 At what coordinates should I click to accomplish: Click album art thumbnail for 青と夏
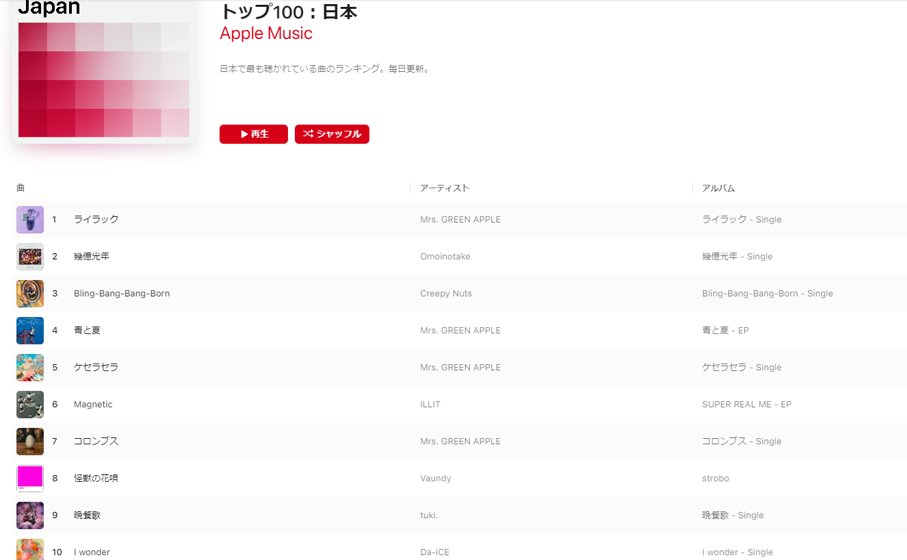(30, 331)
